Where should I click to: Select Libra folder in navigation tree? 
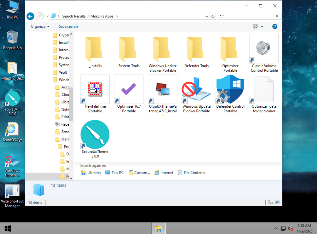[x=62, y=102]
